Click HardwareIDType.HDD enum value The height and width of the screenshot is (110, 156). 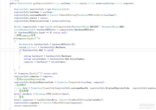[113, 27]
